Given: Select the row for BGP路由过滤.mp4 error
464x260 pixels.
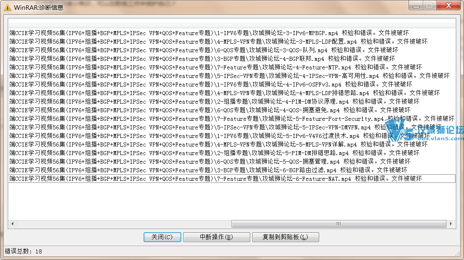Looking at the screenshot, I should tap(232, 170).
